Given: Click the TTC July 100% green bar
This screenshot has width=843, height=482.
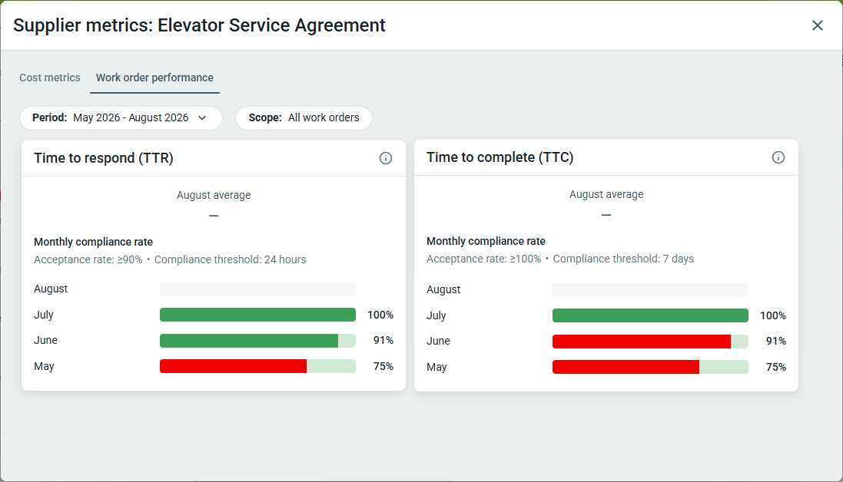Looking at the screenshot, I should pos(650,315).
